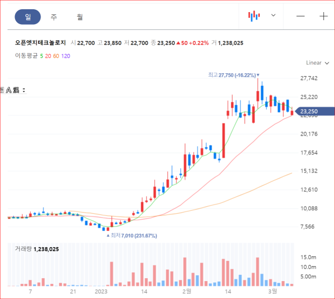Image resolution: width=335 pixels, height=299 pixels.
Task: Open the Linear scale dropdown
Action: pyautogui.click(x=318, y=63)
